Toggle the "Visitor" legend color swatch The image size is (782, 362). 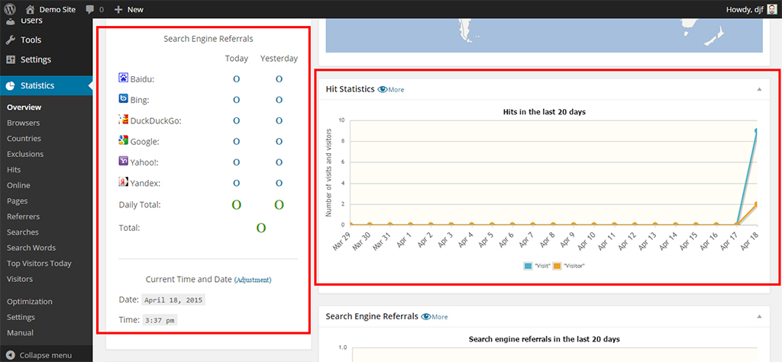[557, 266]
